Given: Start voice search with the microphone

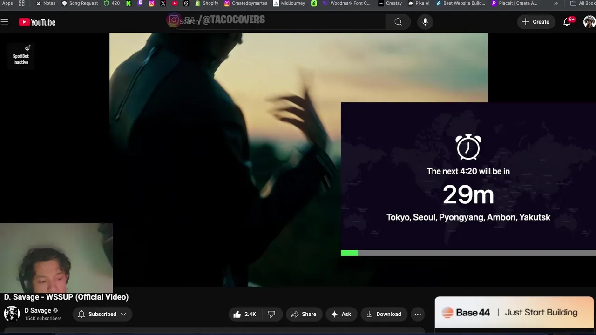Looking at the screenshot, I should (x=425, y=22).
